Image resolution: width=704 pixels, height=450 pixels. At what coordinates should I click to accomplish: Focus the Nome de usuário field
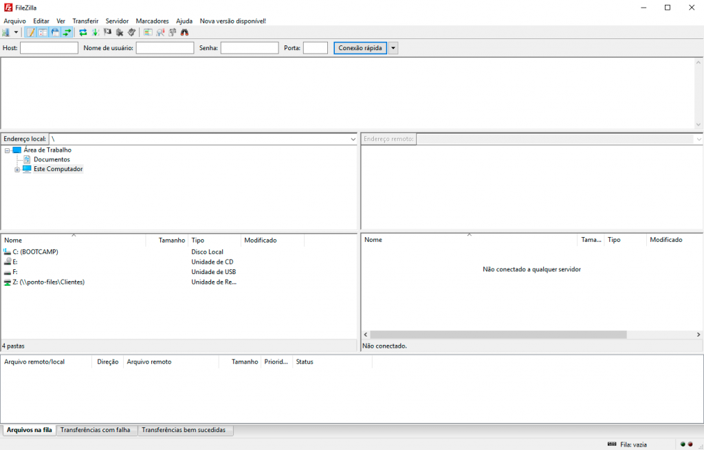(165, 48)
